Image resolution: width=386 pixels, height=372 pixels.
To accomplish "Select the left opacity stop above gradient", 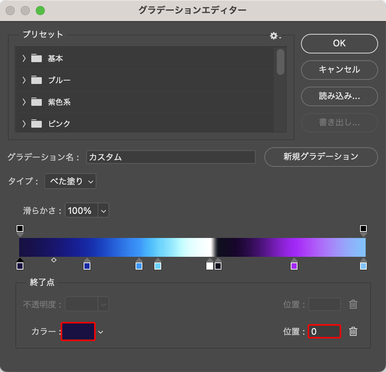I will point(20,229).
